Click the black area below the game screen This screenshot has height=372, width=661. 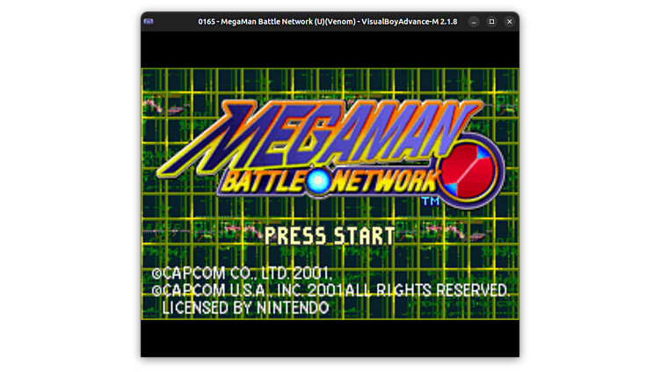(330, 345)
